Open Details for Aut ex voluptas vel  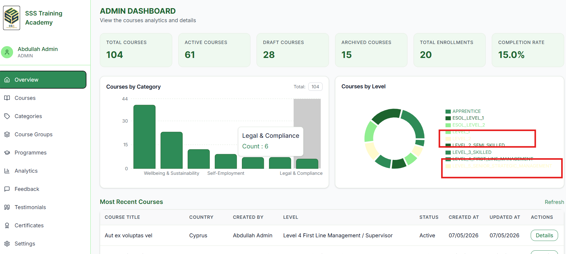pos(544,235)
